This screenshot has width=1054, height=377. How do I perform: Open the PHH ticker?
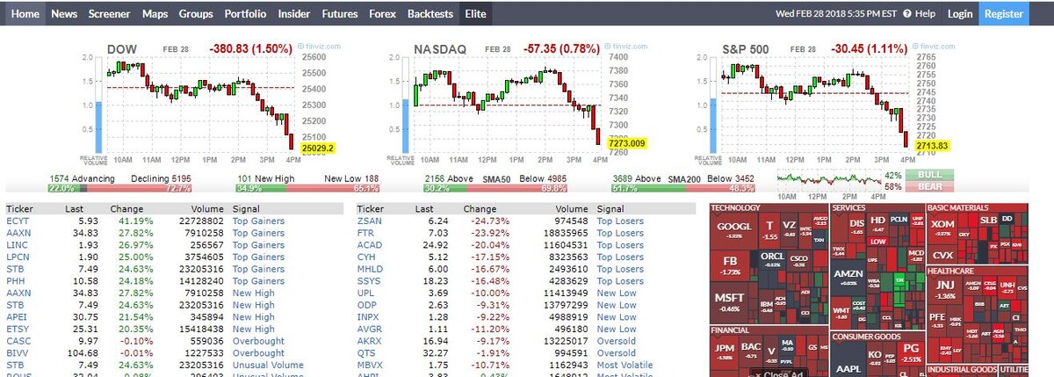pyautogui.click(x=17, y=281)
